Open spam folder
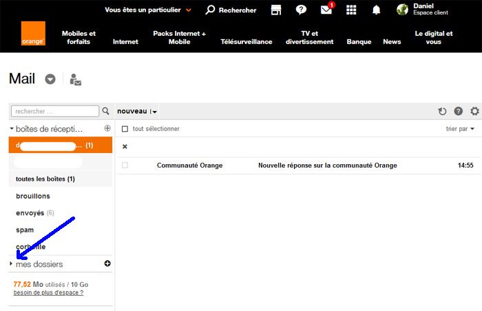The height and width of the screenshot is (311, 482). tap(25, 230)
